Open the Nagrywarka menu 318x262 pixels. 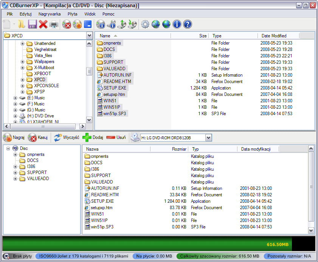coord(50,14)
